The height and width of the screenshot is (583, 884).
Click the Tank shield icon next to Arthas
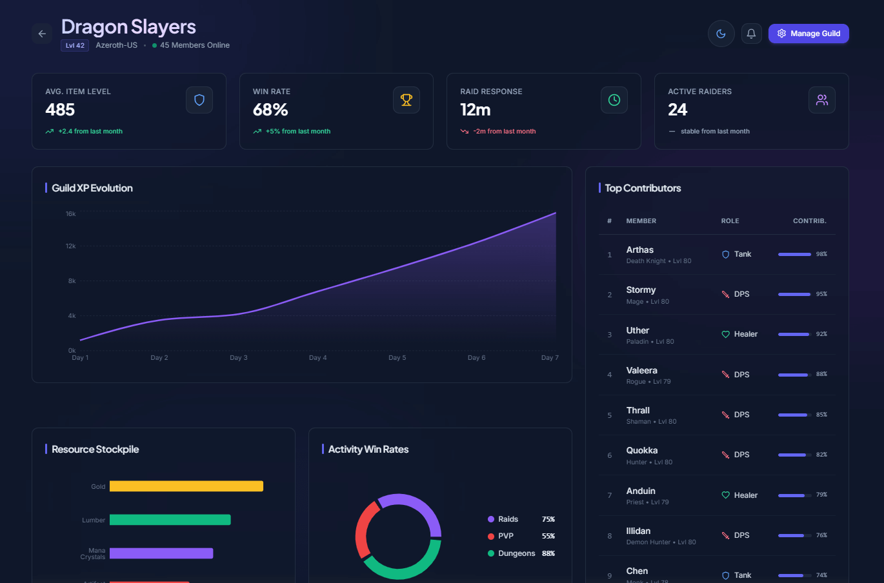click(725, 254)
